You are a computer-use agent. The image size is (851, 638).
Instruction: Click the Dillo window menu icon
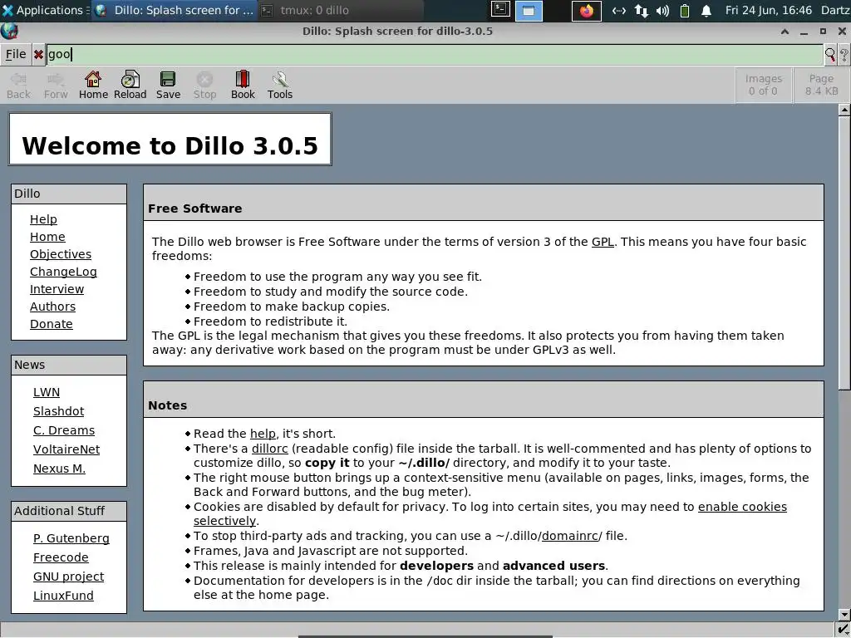tap(9, 32)
